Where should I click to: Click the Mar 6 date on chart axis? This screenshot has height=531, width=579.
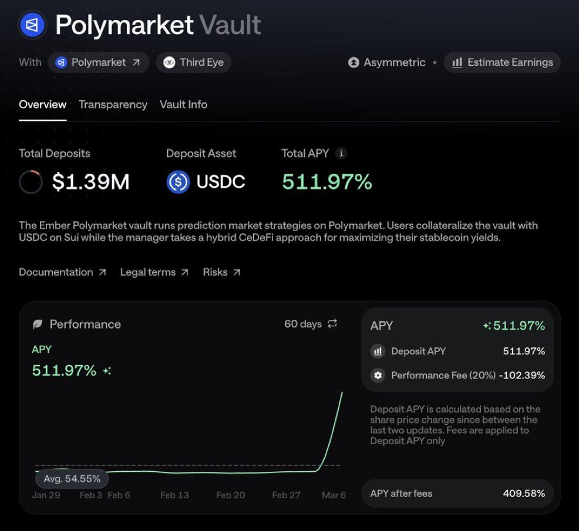point(334,495)
